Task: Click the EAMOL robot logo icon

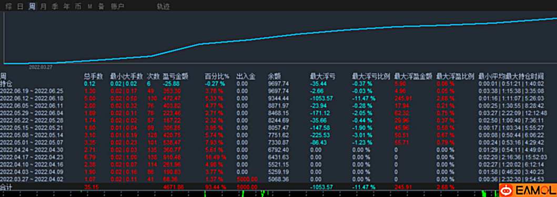Action: click(504, 191)
